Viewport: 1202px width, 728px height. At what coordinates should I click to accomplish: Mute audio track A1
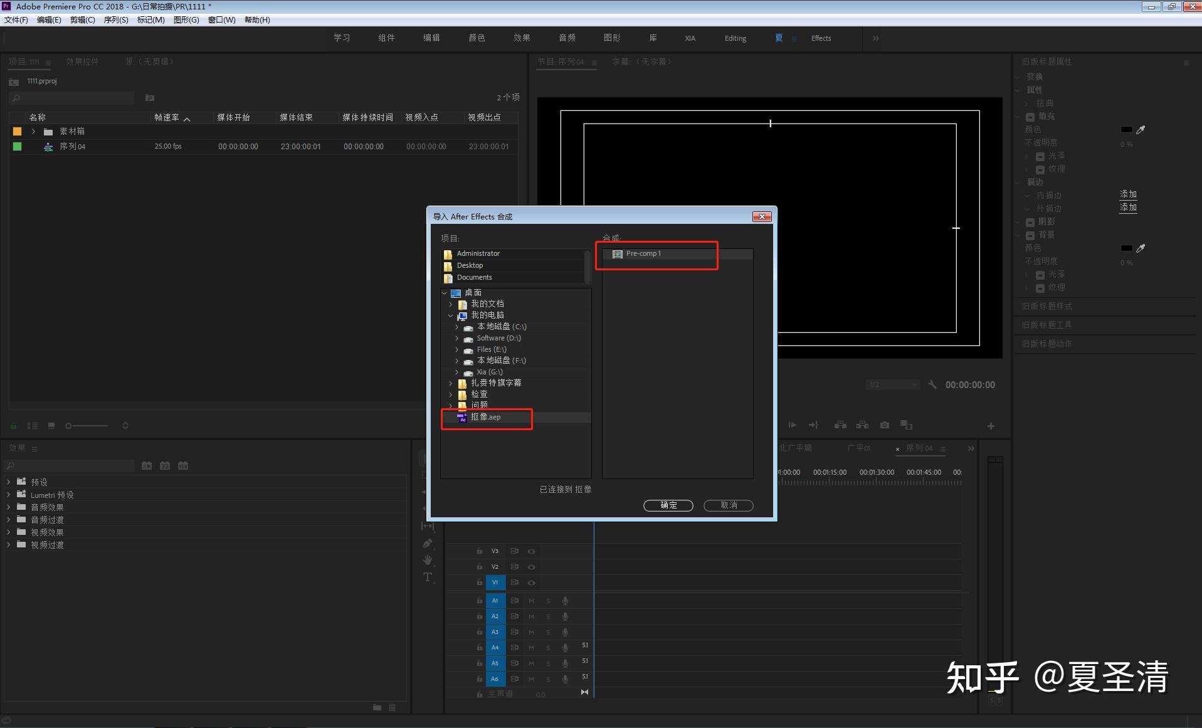coord(531,601)
